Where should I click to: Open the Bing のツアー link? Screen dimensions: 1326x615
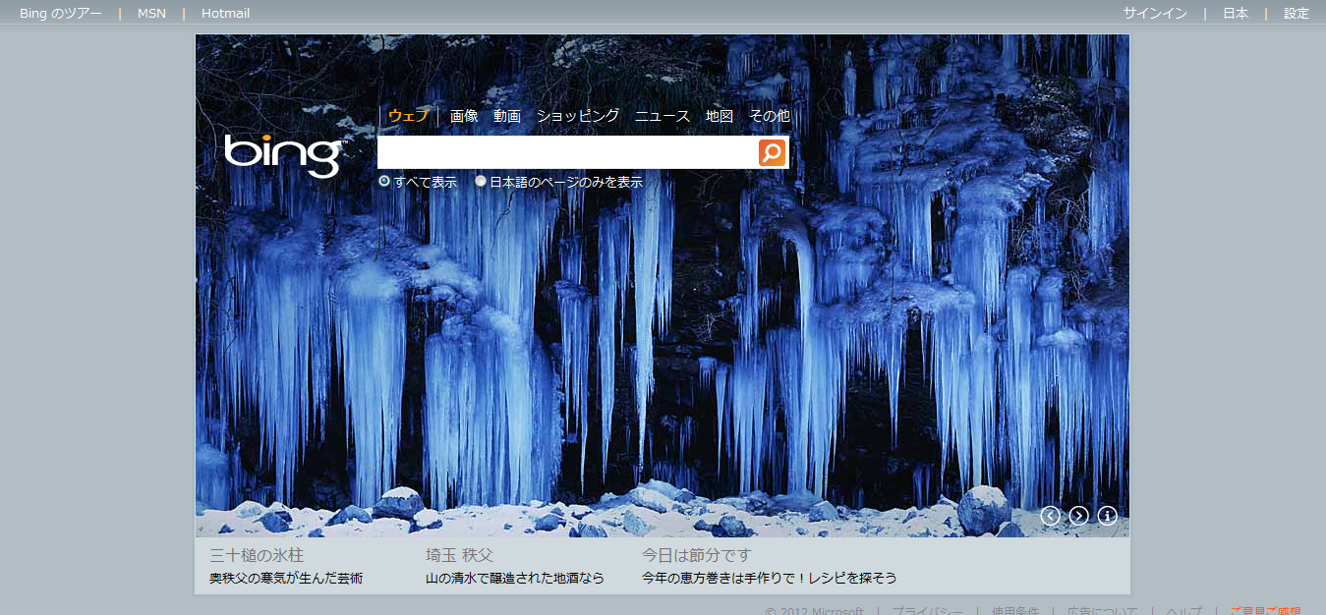pos(60,14)
